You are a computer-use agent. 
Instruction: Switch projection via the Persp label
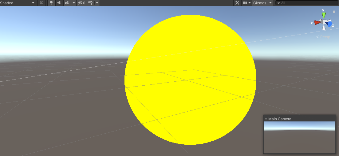[323, 37]
